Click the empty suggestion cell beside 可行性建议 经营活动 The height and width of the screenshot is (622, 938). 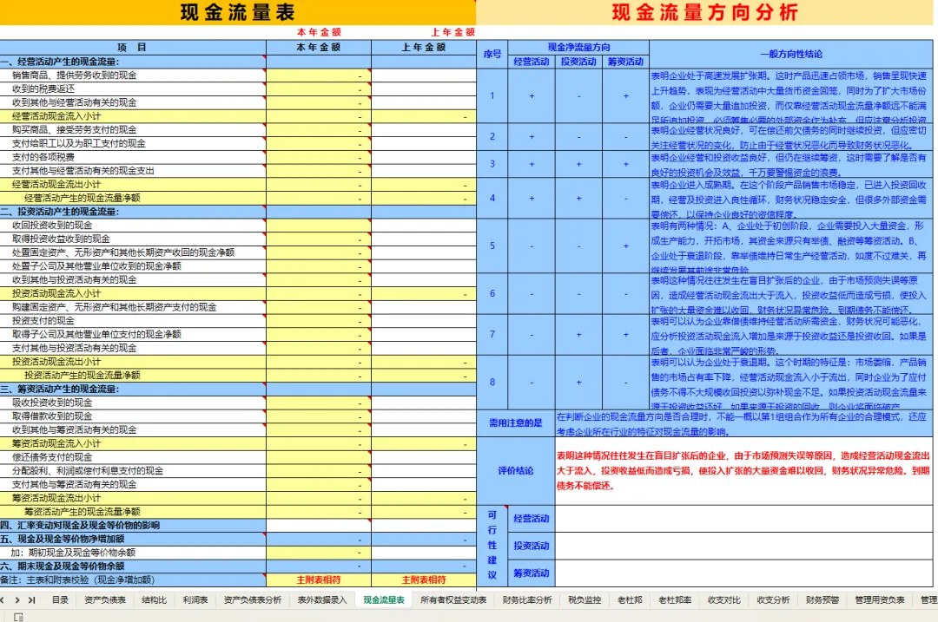743,519
